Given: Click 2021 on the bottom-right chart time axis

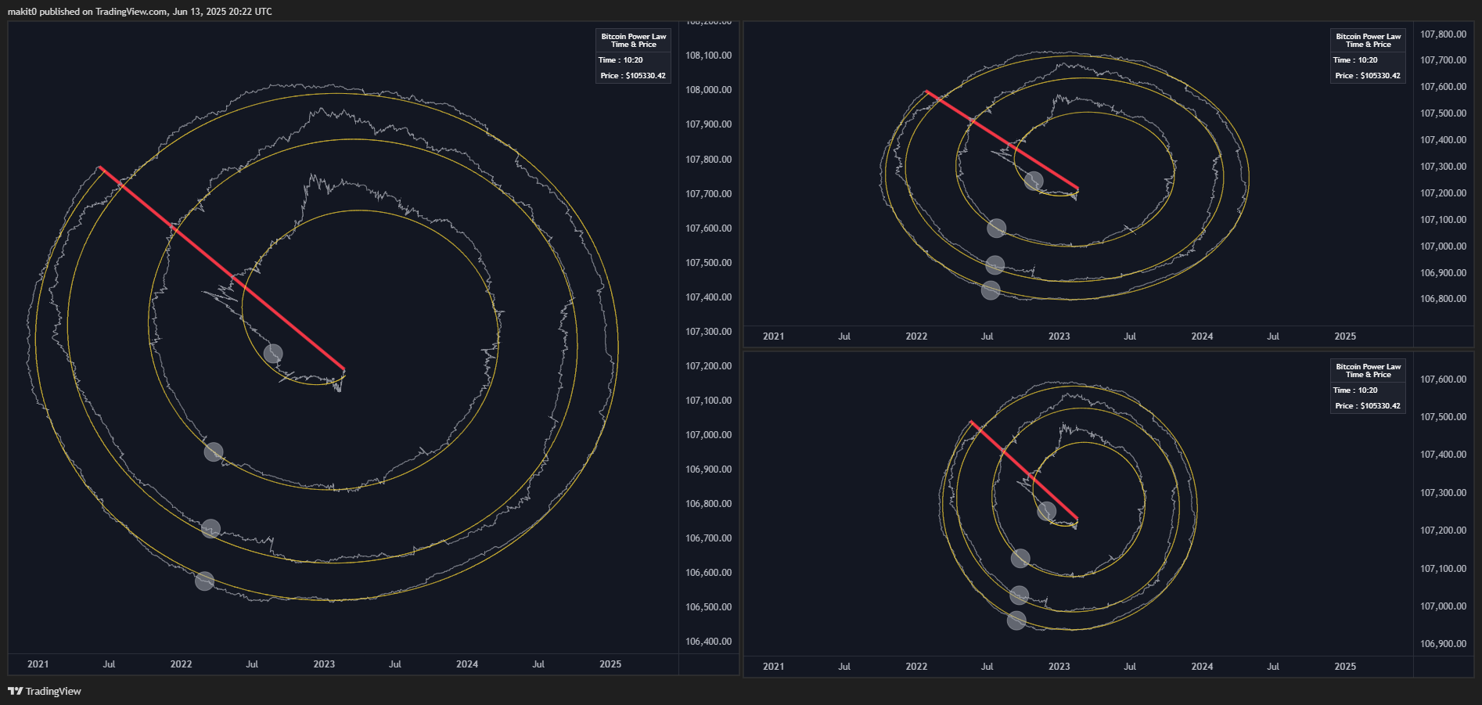Looking at the screenshot, I should (x=773, y=667).
